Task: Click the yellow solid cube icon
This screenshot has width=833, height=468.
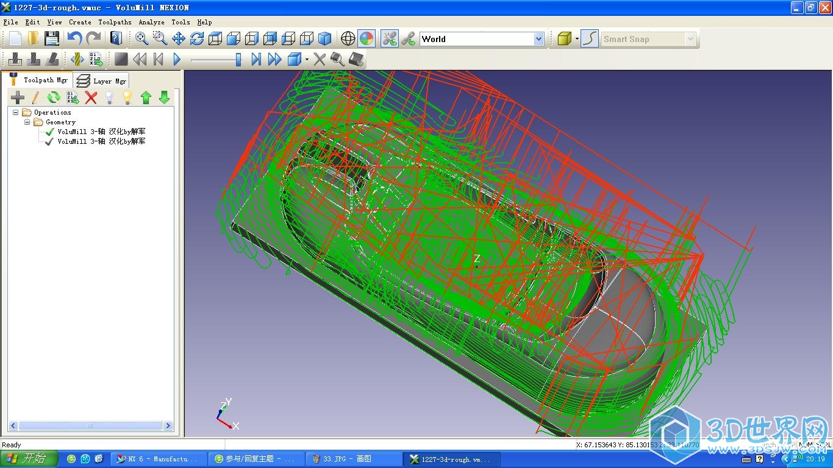Action: click(565, 38)
